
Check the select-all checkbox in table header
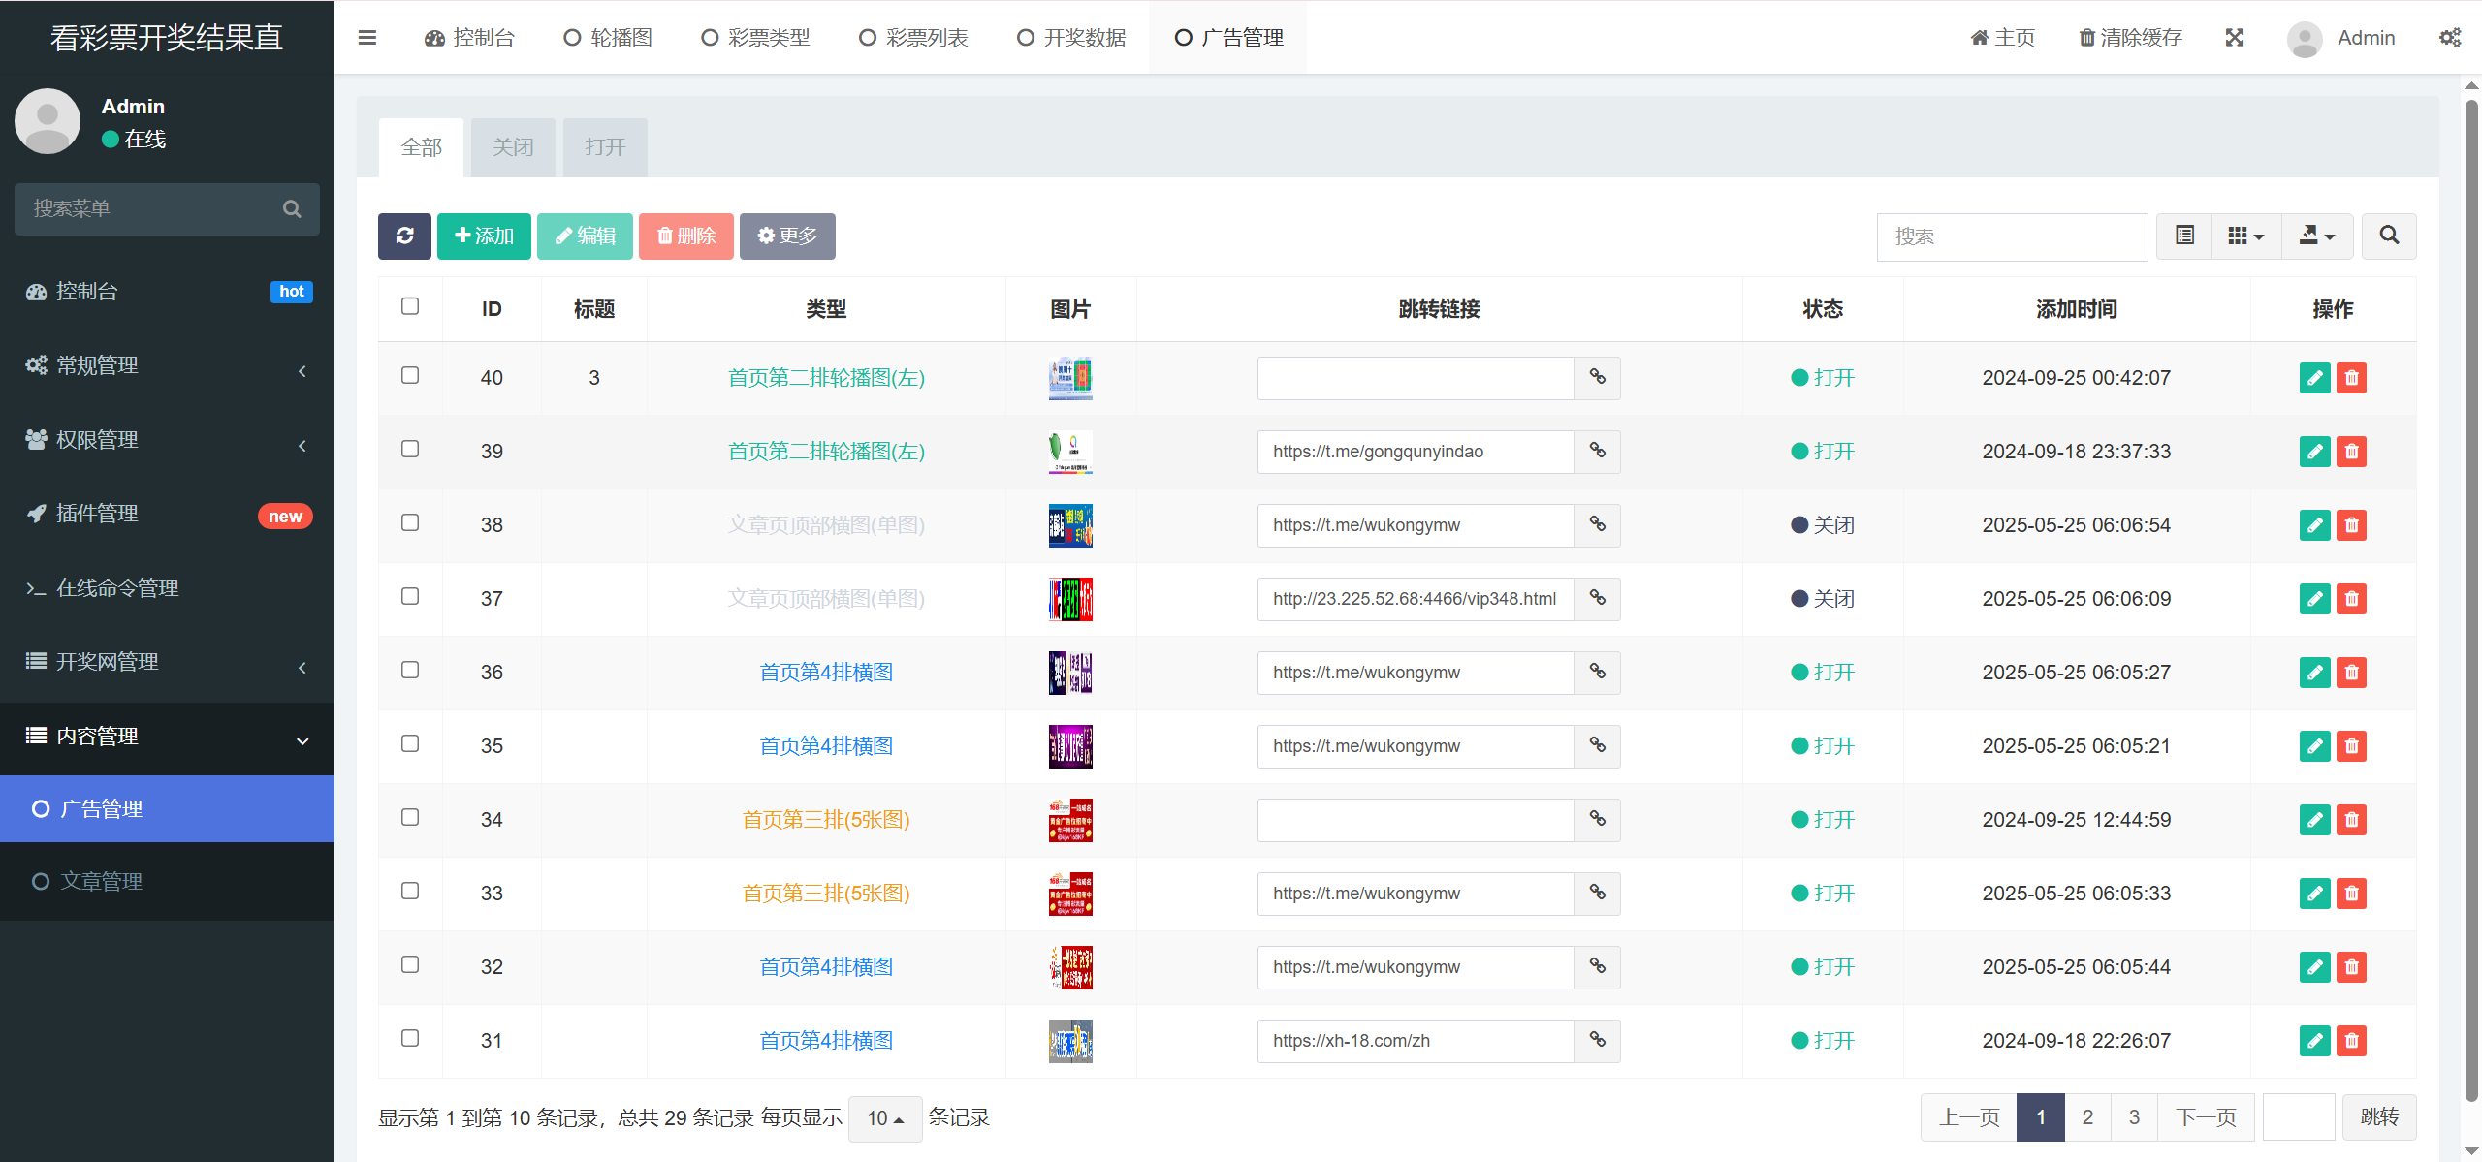click(x=410, y=306)
